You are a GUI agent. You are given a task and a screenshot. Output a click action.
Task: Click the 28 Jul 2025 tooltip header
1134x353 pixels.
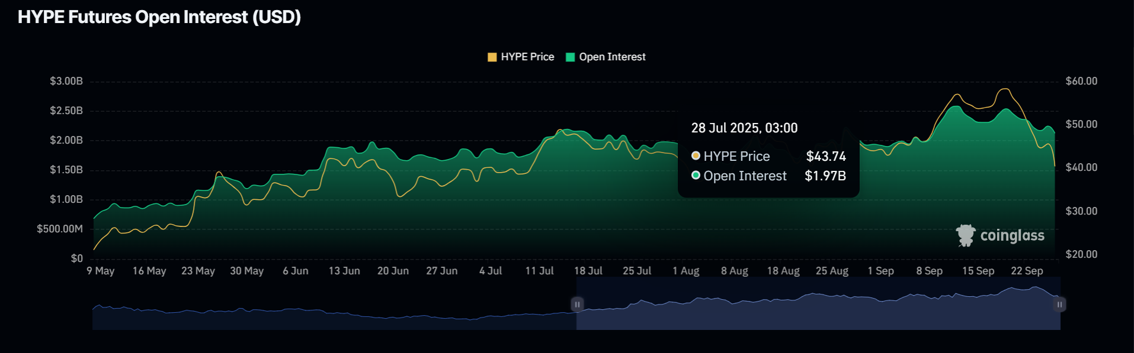point(744,128)
